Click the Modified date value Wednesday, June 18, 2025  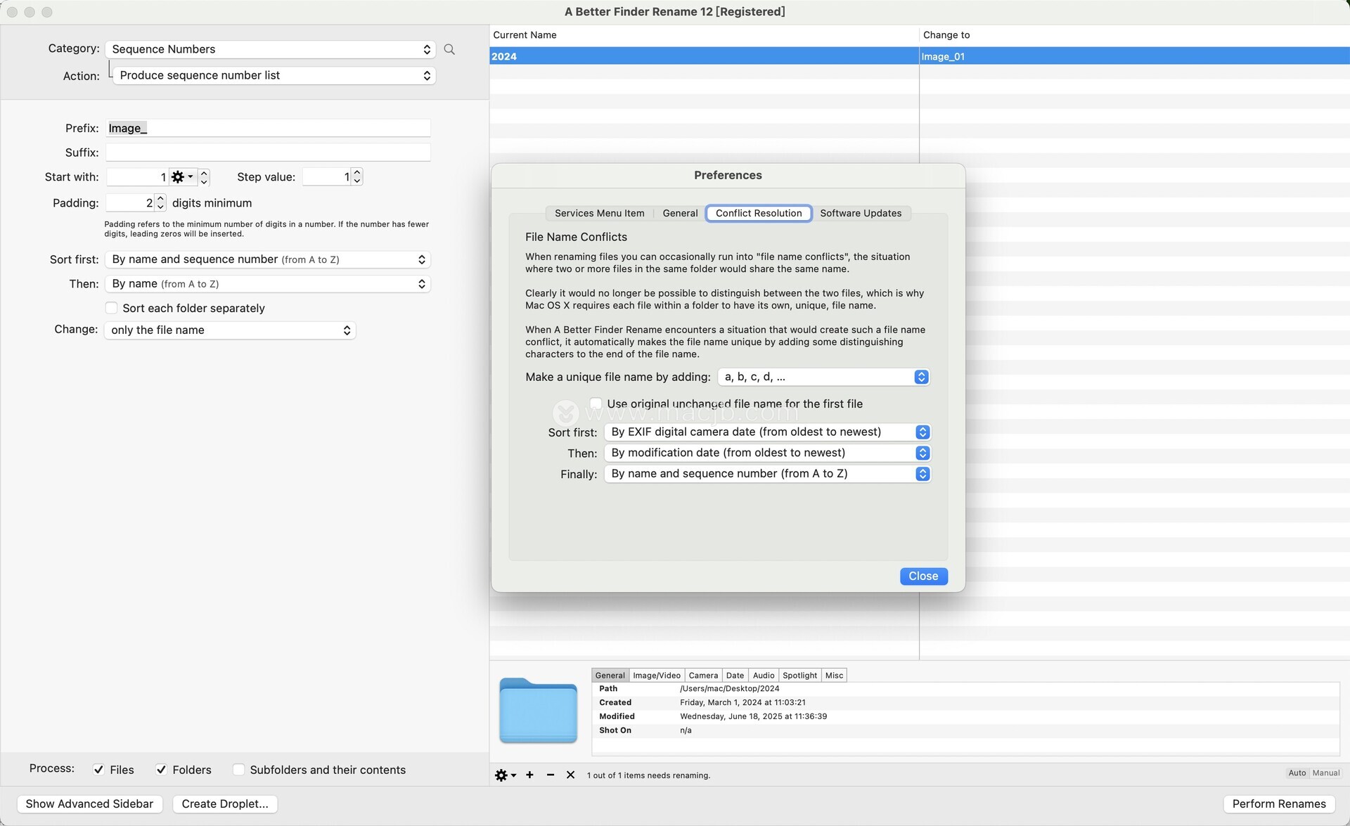tap(753, 716)
